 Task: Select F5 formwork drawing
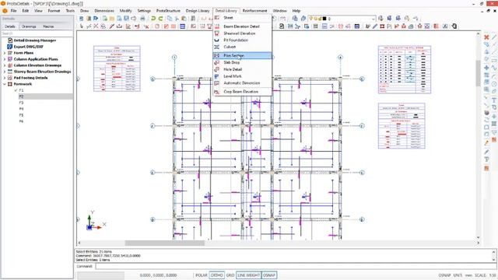pyautogui.click(x=21, y=115)
